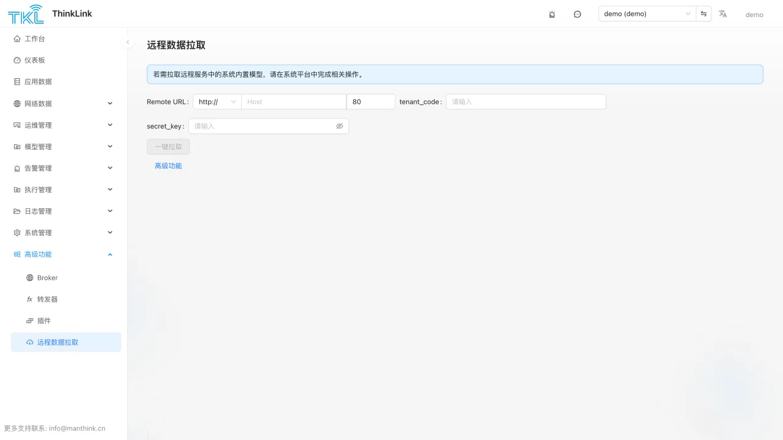Click the 转发器 fx icon
This screenshot has height=440, width=783.
tap(29, 299)
